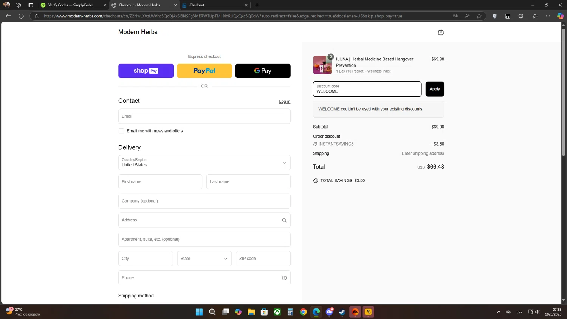
Task: Open Microsoft Store from taskbar
Action: [x=264, y=312]
